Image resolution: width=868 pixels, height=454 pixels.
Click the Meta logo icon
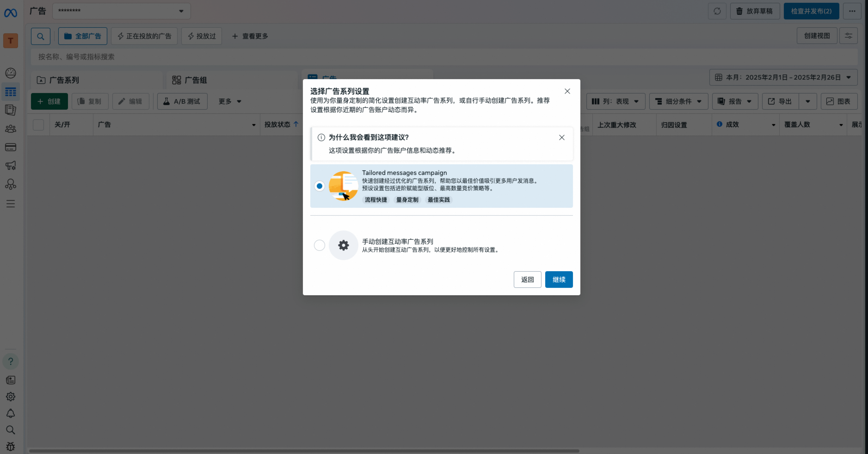[x=11, y=13]
